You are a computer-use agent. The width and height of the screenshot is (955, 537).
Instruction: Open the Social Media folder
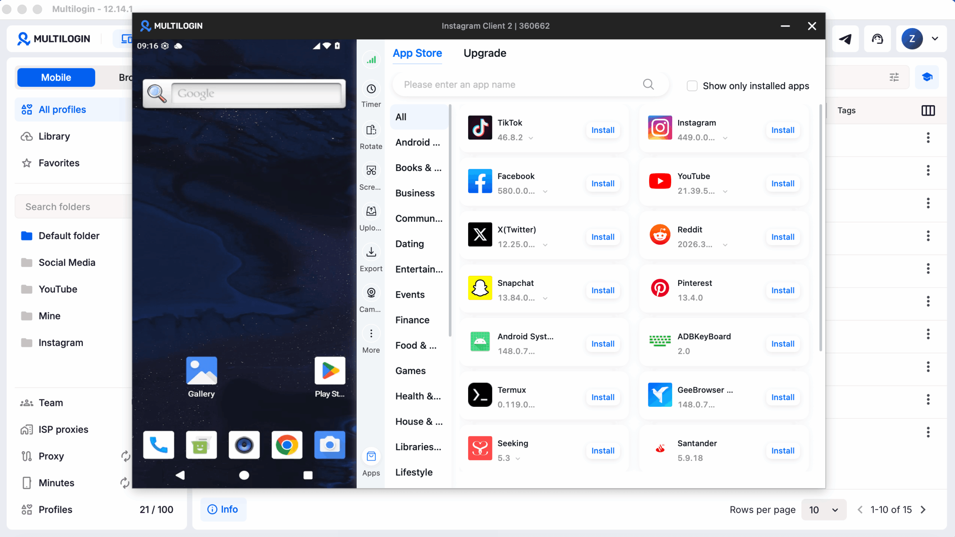(x=67, y=262)
